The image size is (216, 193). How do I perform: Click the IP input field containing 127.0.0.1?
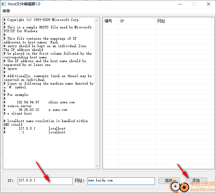pos(45,181)
